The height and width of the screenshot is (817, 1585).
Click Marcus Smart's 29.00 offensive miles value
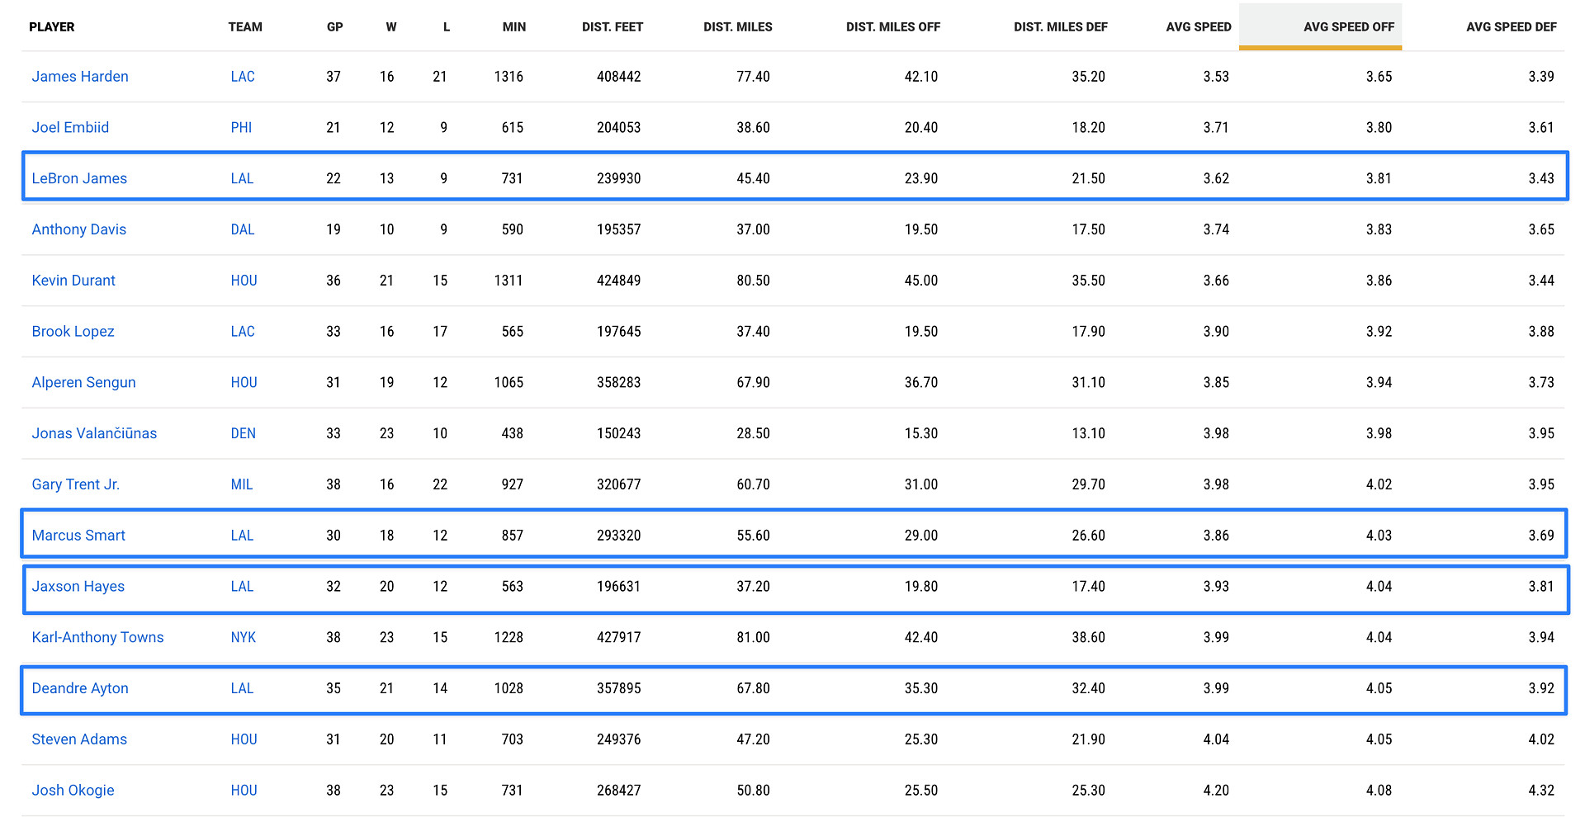[921, 536]
